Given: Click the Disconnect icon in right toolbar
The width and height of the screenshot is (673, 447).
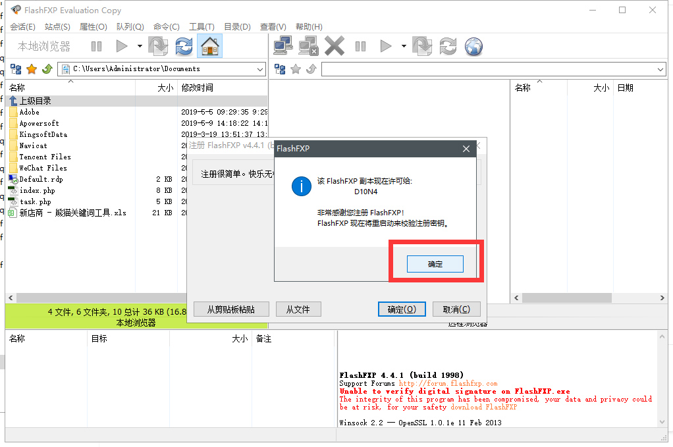Looking at the screenshot, I should click(308, 46).
